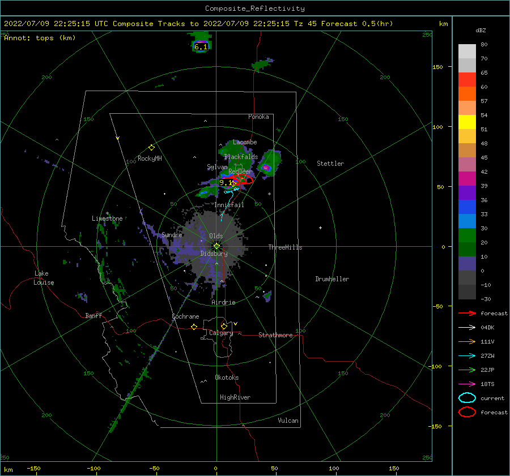The height and width of the screenshot is (476, 510).
Task: Click the red forecast ellipse near RedDeer on the map
Action: (243, 179)
